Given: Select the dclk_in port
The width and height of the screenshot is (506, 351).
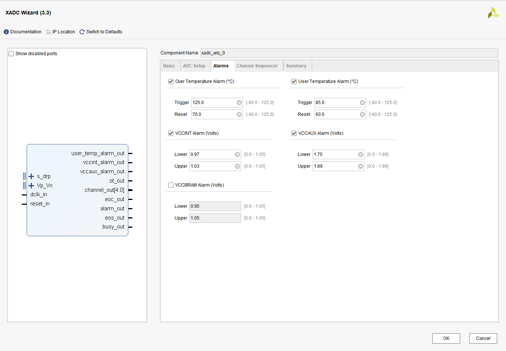Looking at the screenshot, I should (38, 194).
